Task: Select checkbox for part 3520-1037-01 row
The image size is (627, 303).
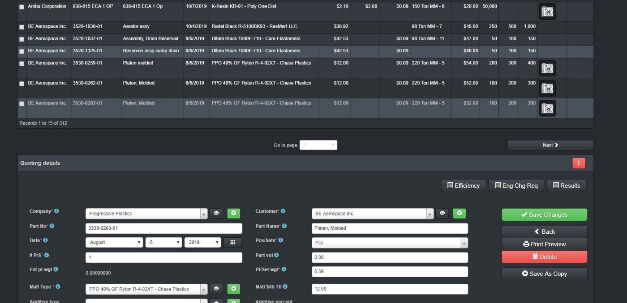Action: click(x=21, y=39)
